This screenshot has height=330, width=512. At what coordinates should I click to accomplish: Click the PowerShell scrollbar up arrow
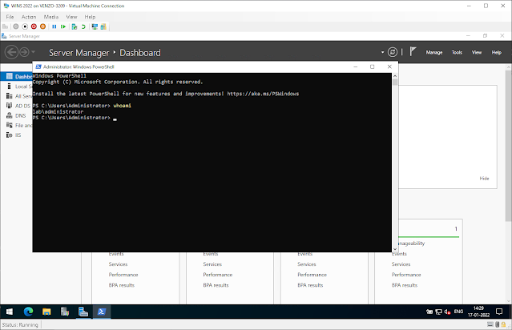(395, 76)
